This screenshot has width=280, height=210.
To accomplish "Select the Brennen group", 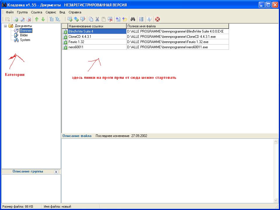I will tap(26, 31).
